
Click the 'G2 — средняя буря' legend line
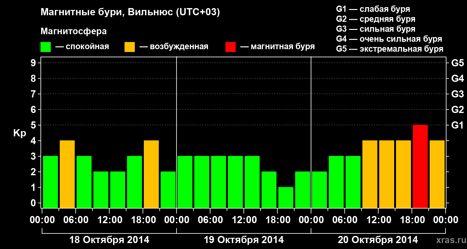tap(375, 19)
